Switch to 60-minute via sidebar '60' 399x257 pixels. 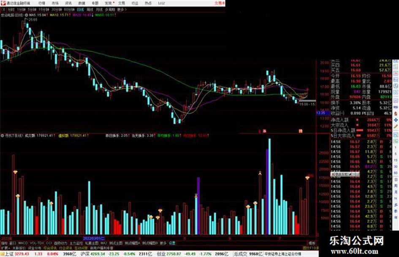(x=396, y=173)
